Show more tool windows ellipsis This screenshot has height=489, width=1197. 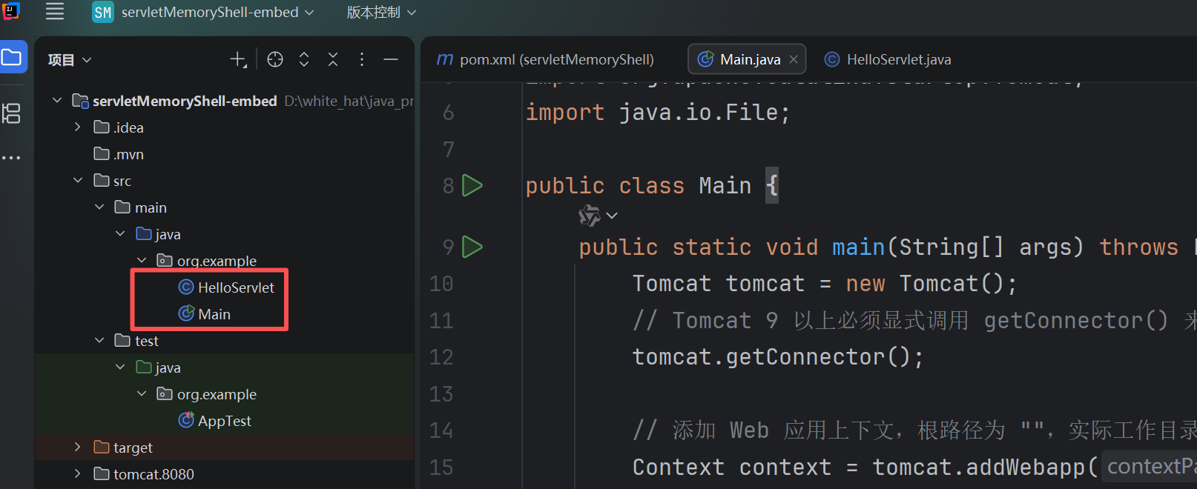coord(11,158)
